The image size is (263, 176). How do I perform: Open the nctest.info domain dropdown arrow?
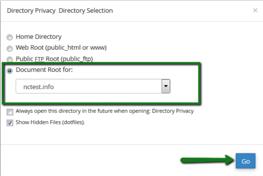tap(166, 86)
